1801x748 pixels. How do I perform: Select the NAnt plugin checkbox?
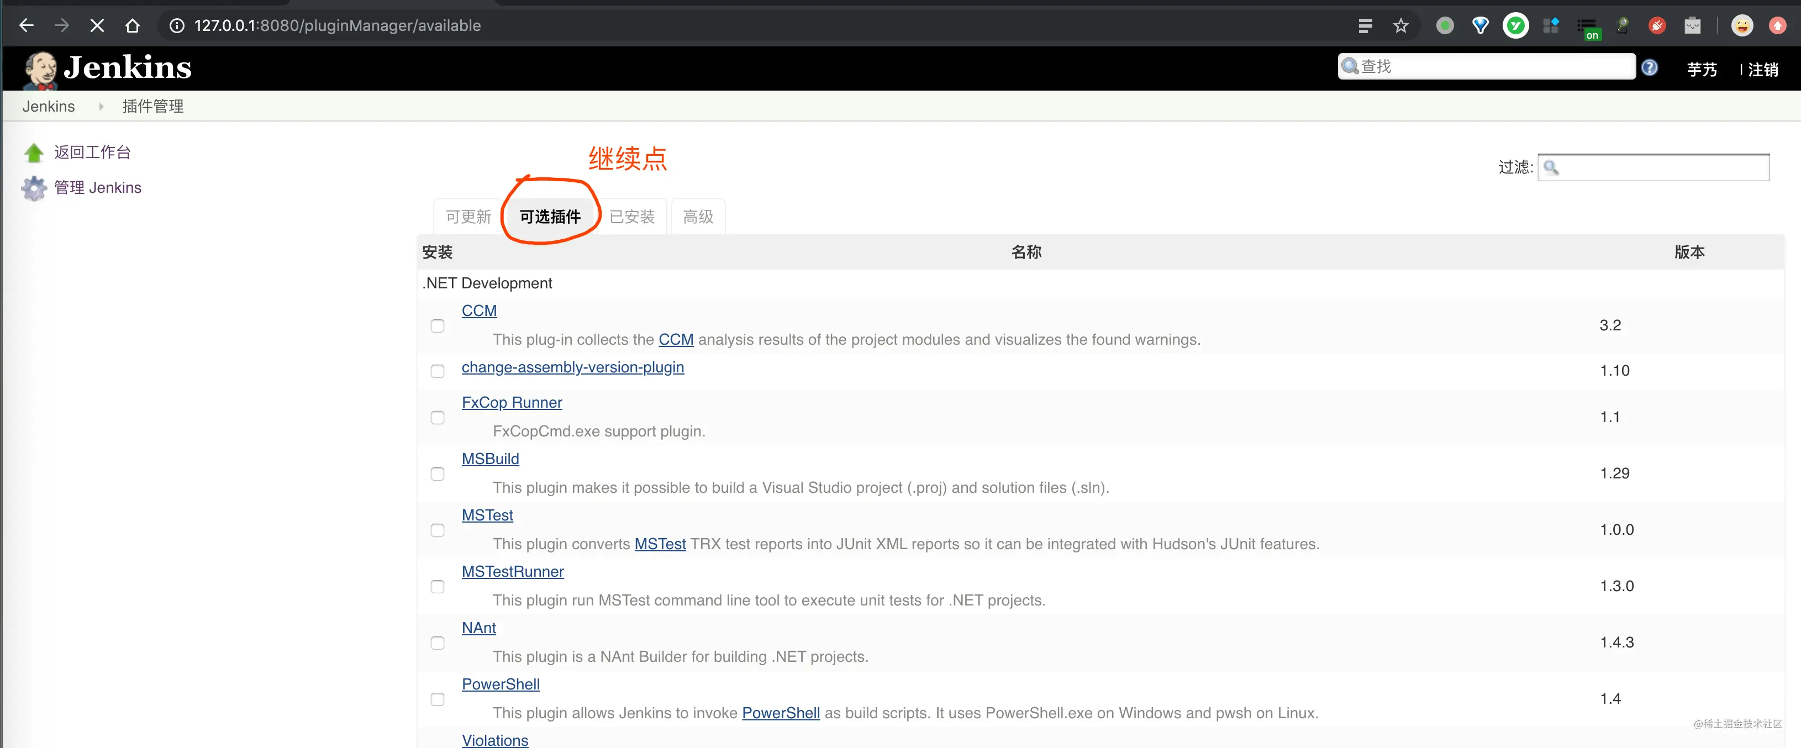(x=438, y=643)
